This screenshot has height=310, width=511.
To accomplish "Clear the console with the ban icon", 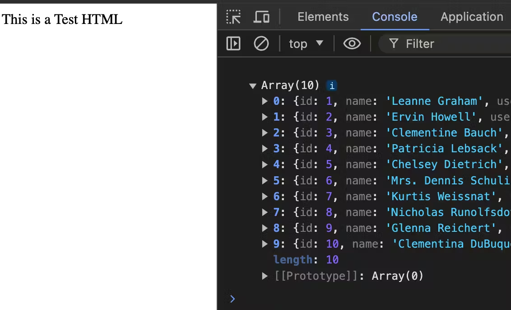I will click(x=261, y=44).
